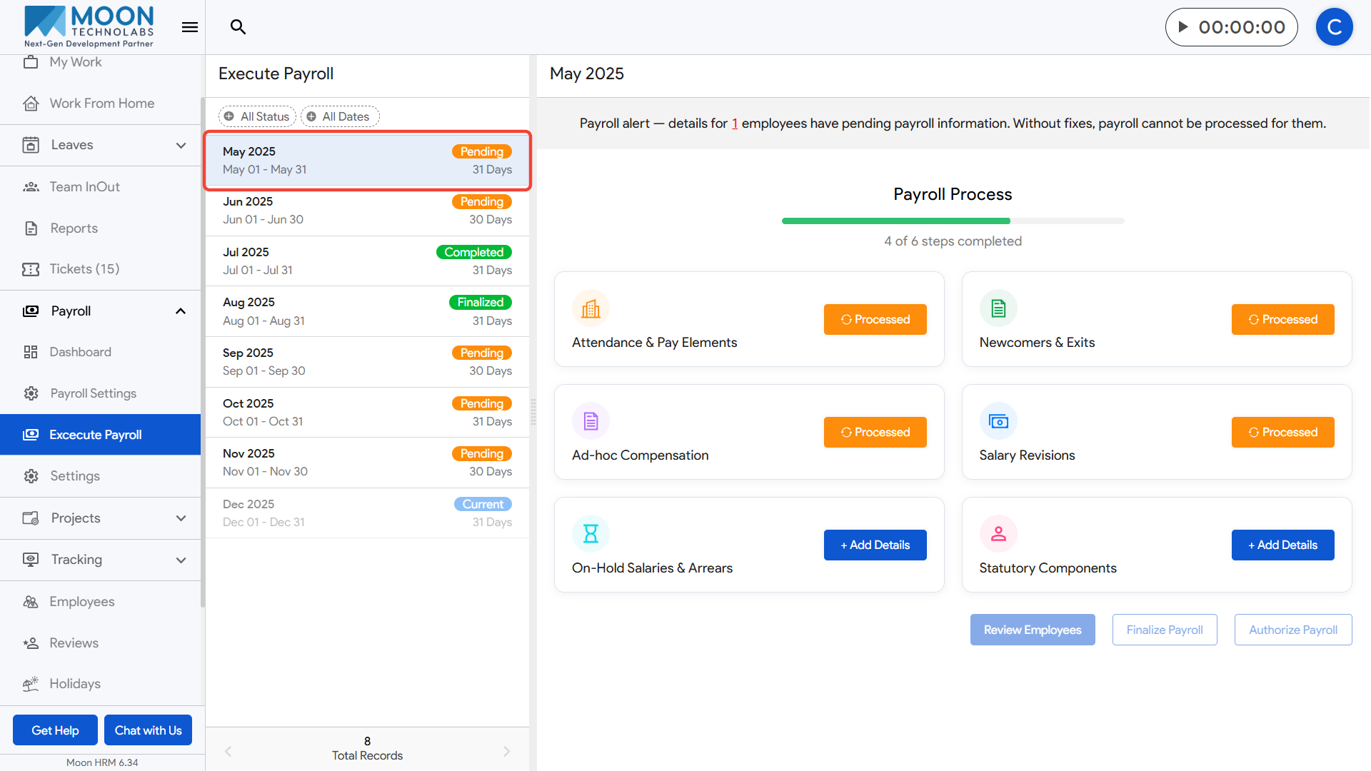The height and width of the screenshot is (771, 1371).
Task: Click the pending employees count link
Action: pyautogui.click(x=735, y=124)
